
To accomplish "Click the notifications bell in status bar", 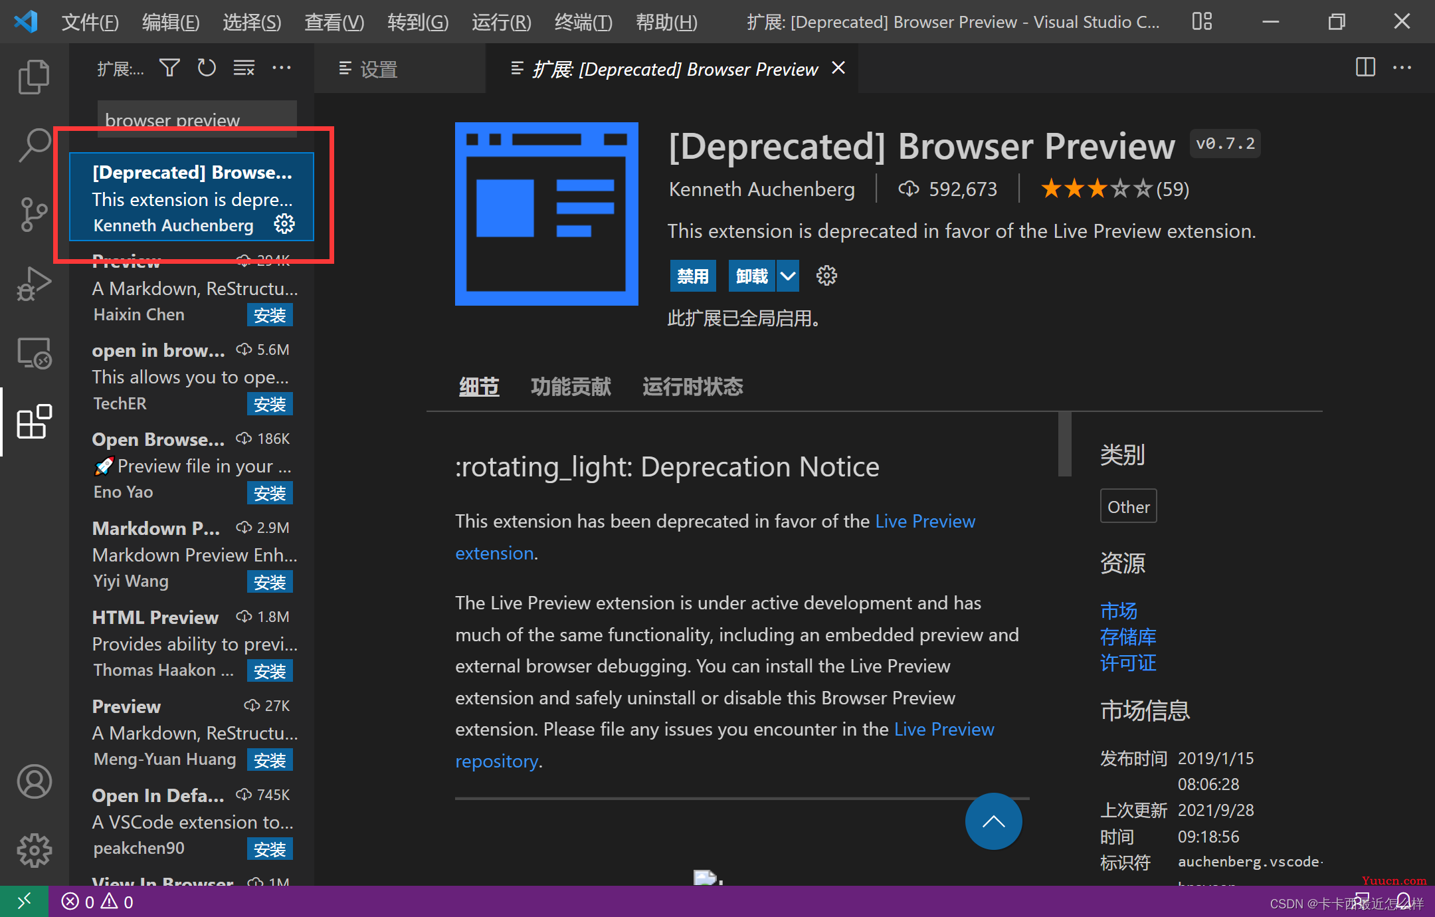I will [1403, 901].
